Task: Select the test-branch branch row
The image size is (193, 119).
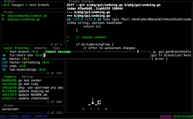Action: point(22,52)
